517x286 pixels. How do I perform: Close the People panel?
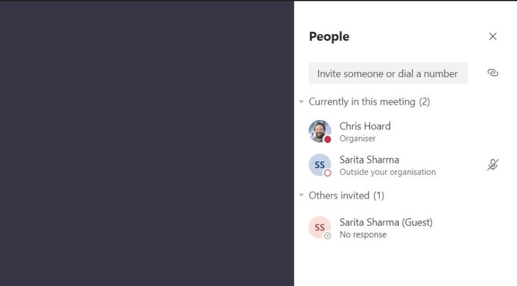492,36
